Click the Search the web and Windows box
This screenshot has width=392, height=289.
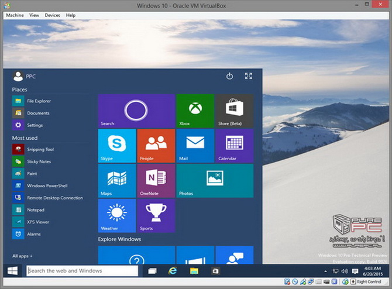coord(82,271)
